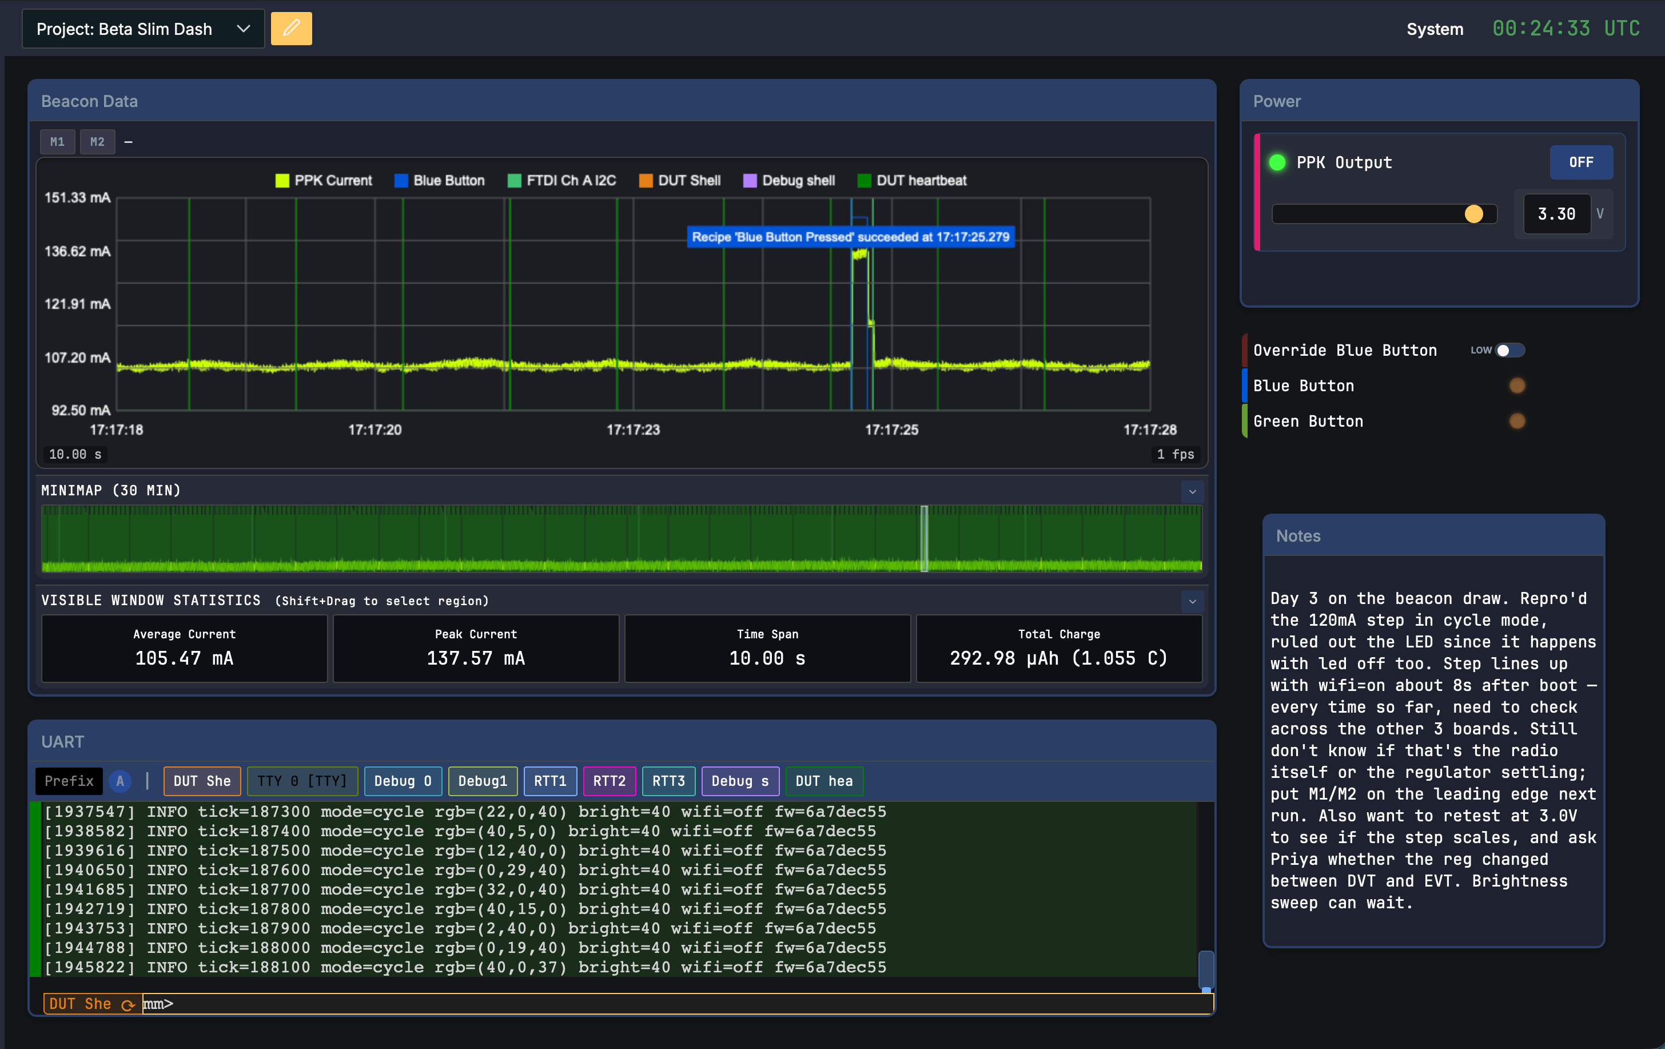
Task: Click the Recipe 'Blue Button Pressed' annotation
Action: click(850, 236)
